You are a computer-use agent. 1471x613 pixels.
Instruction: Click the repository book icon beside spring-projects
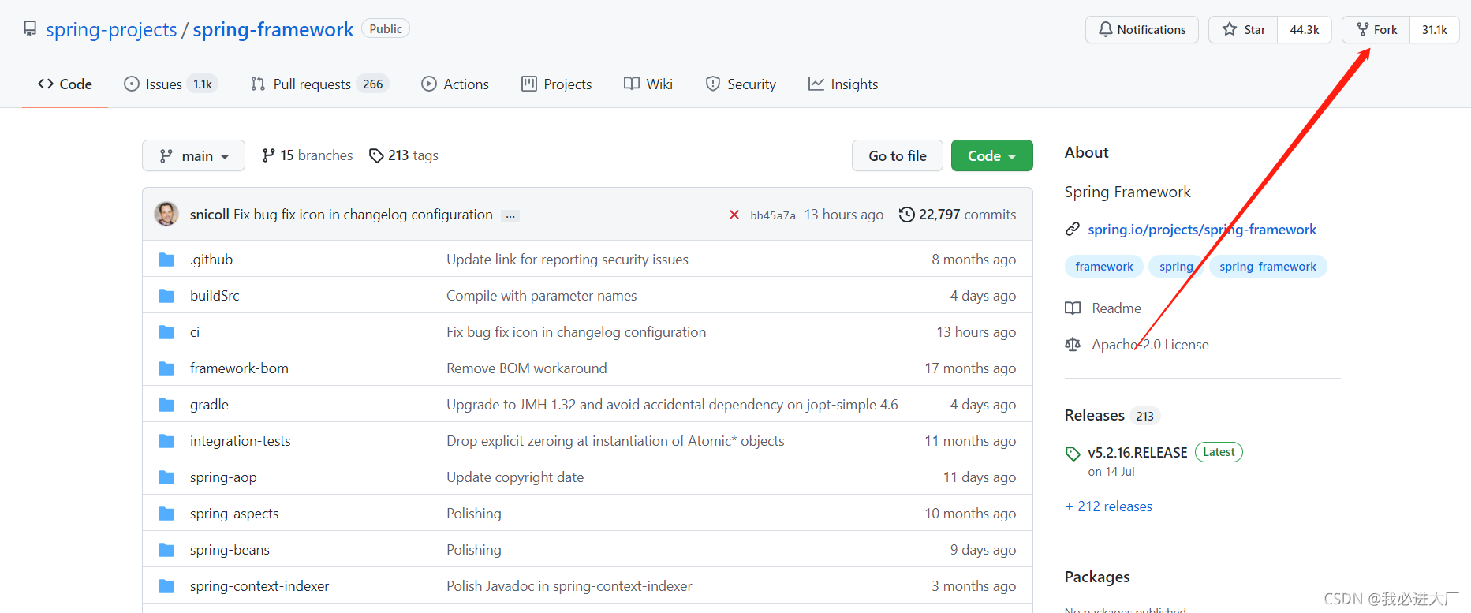[x=30, y=29]
